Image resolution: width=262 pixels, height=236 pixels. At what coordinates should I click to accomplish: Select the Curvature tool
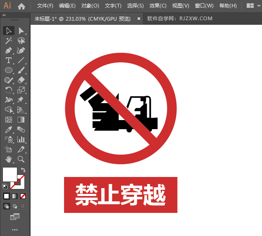point(21,50)
